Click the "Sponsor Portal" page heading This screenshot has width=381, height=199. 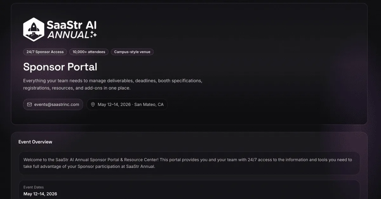tap(60, 67)
